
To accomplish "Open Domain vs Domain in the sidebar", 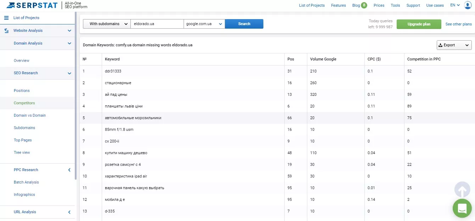I will (30, 115).
